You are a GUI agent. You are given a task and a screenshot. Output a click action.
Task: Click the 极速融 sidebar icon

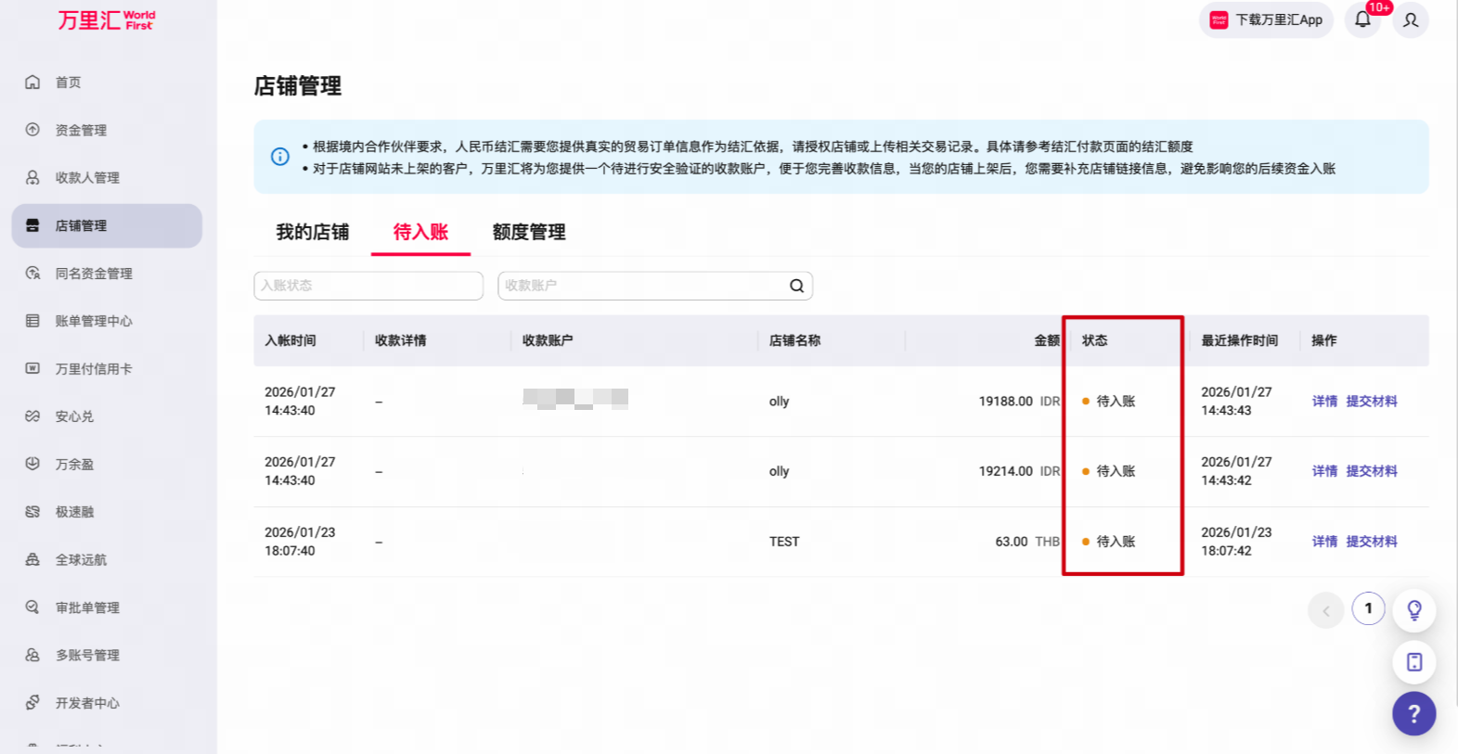coord(32,511)
